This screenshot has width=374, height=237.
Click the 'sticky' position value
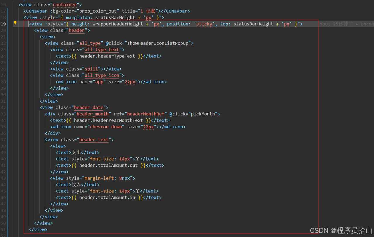(204, 24)
